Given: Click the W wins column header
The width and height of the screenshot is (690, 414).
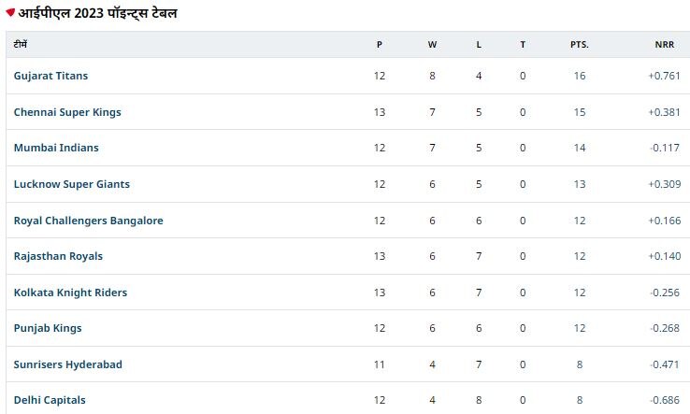Looking at the screenshot, I should click(432, 44).
